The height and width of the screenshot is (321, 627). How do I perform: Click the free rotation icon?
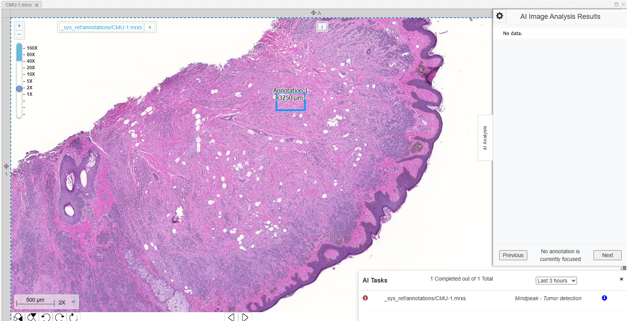74,317
